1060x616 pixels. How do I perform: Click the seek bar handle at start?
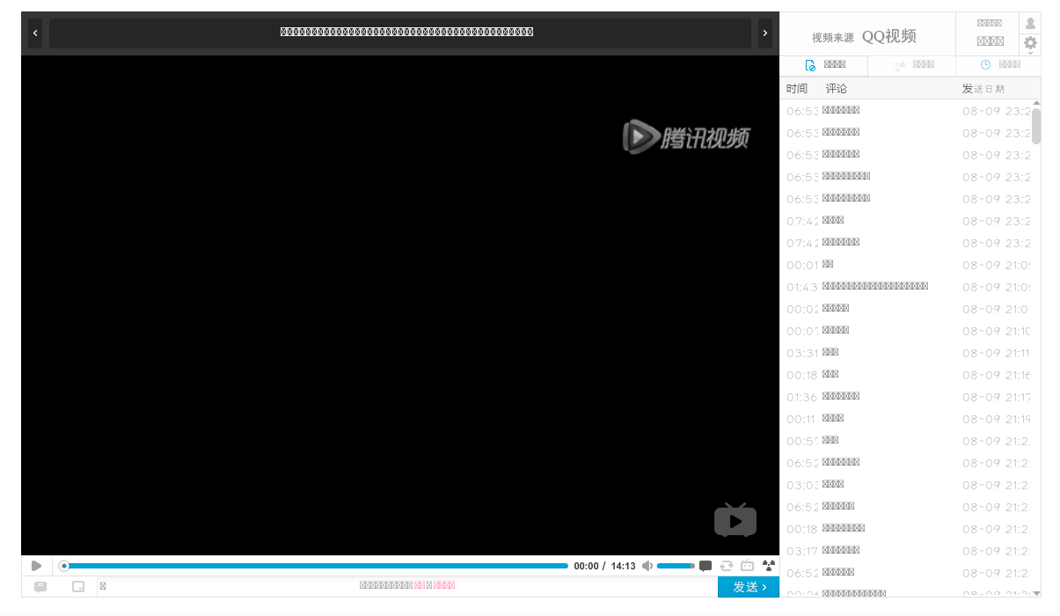point(64,566)
